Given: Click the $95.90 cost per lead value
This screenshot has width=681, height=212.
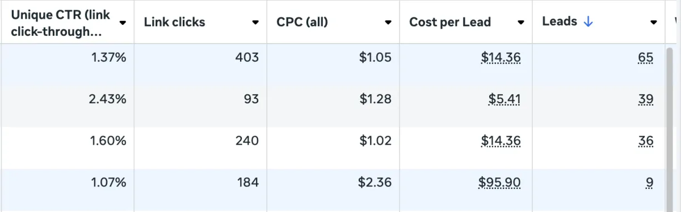Looking at the screenshot, I should click(x=499, y=183).
